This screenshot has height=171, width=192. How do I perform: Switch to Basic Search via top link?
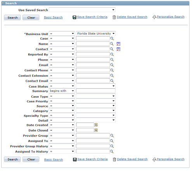(53, 17)
